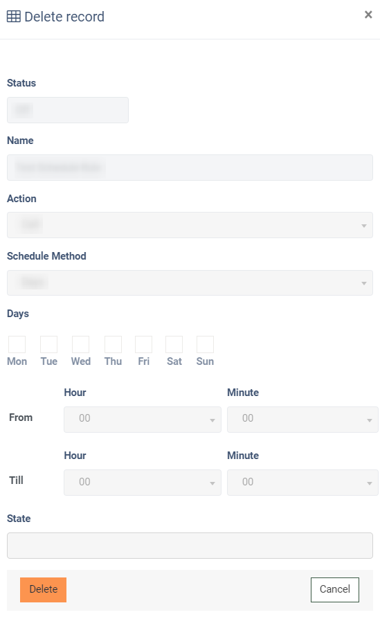Expand the Till Hour dropdown
Image resolution: width=380 pixels, height=619 pixels.
[143, 483]
